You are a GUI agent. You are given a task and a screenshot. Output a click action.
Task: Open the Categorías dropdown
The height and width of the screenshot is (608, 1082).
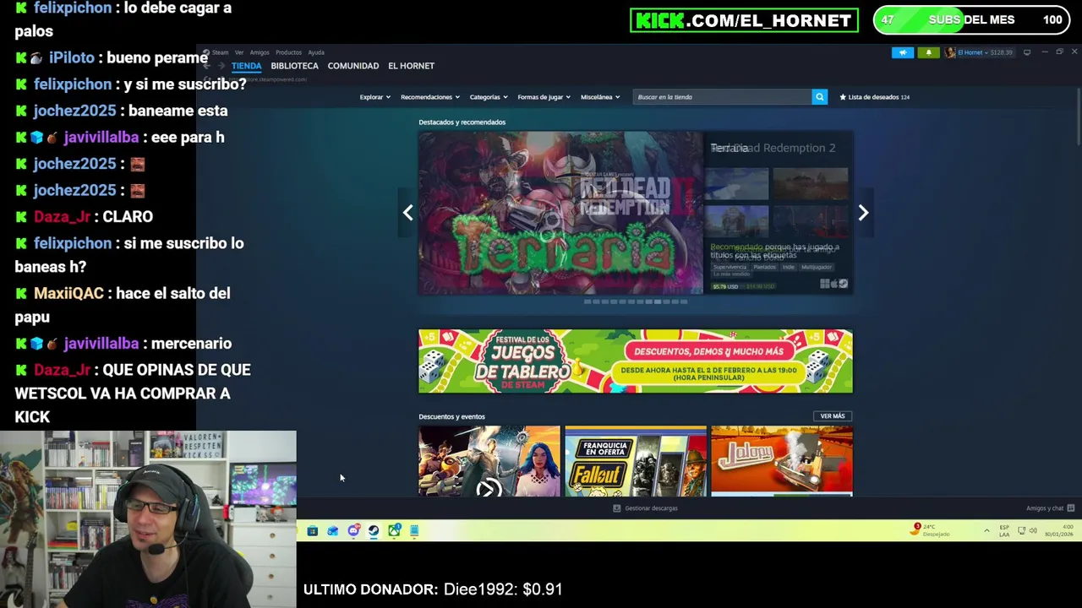click(489, 97)
